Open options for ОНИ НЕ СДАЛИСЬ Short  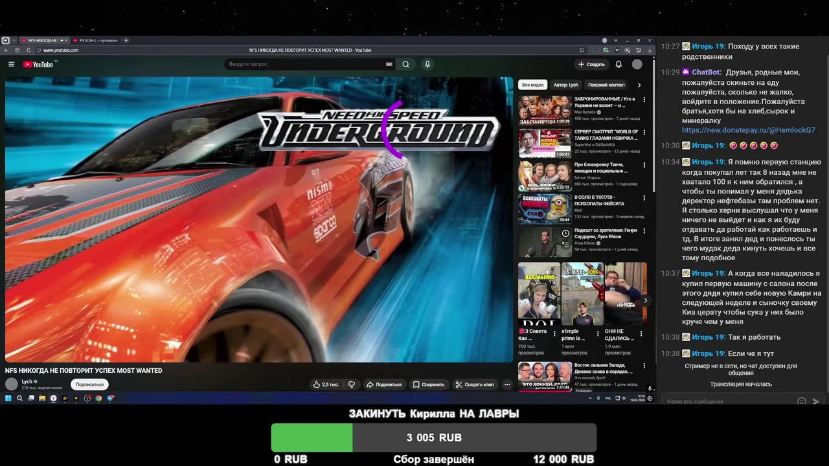(641, 334)
